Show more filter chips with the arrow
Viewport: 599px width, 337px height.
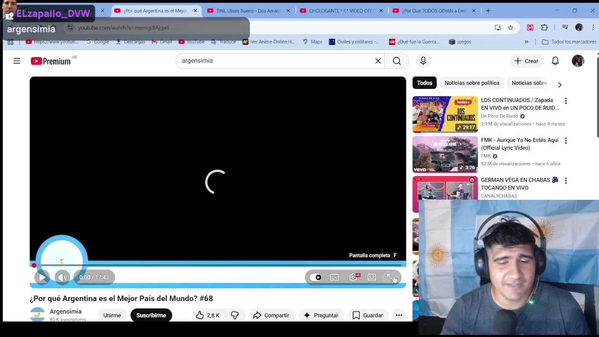point(560,85)
